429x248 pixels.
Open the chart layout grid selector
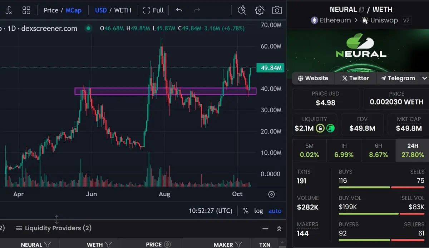click(x=26, y=10)
